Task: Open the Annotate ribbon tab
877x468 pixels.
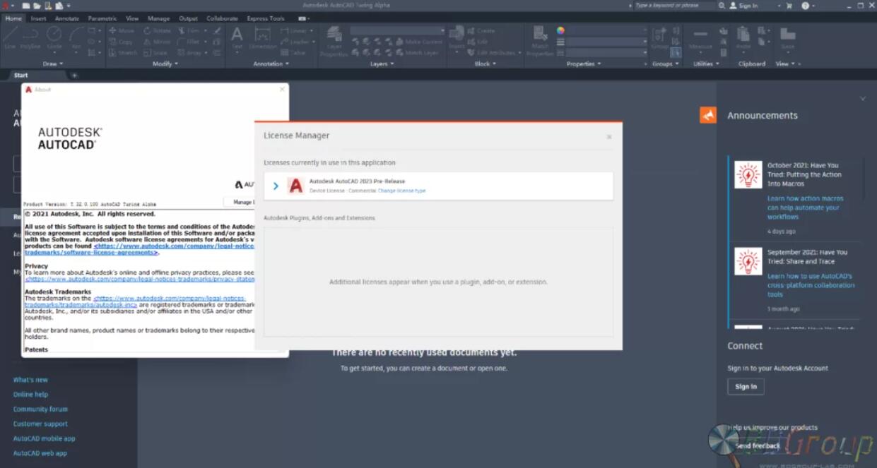Action: pos(67,18)
